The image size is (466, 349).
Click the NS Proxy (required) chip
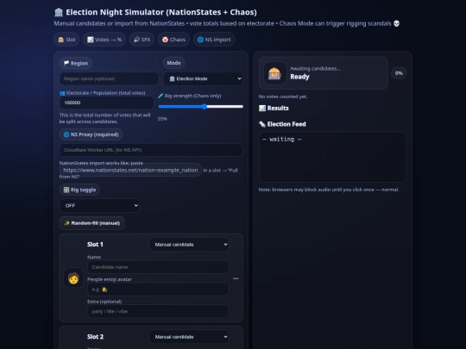(x=91, y=134)
